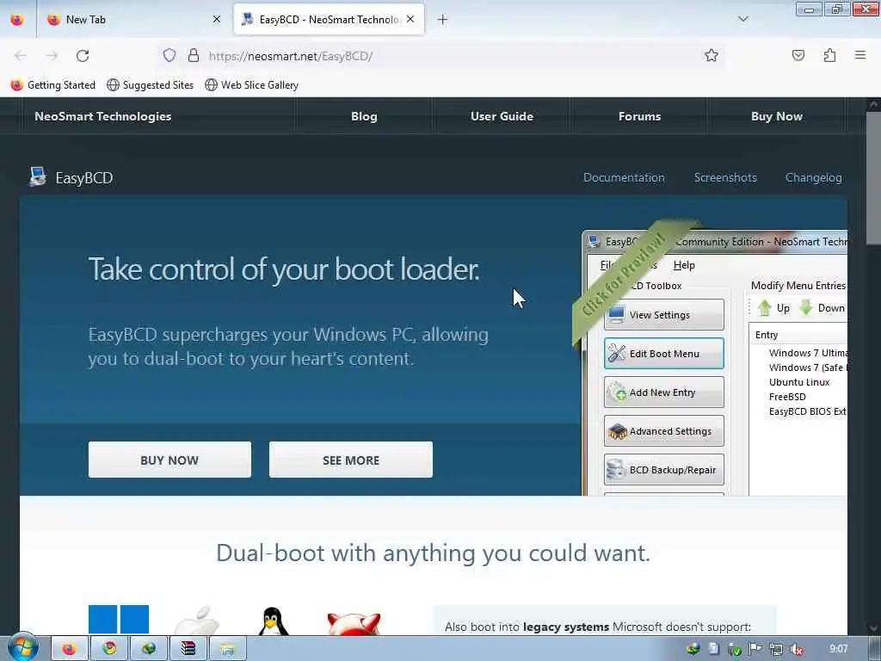Image resolution: width=881 pixels, height=661 pixels.
Task: Click Add New Entry plus icon
Action: (617, 392)
